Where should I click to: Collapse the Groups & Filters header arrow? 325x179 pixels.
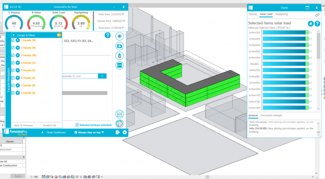click(x=14, y=35)
